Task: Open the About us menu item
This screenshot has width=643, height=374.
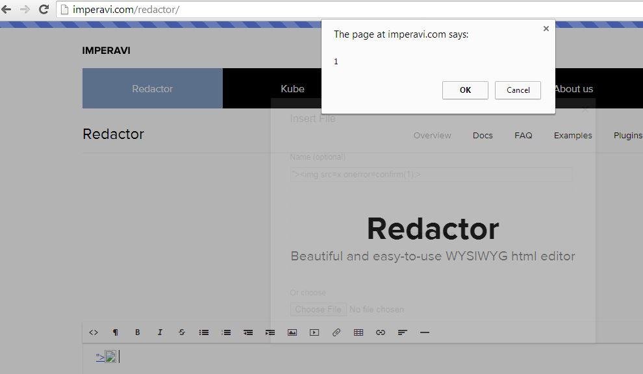Action: pos(574,89)
